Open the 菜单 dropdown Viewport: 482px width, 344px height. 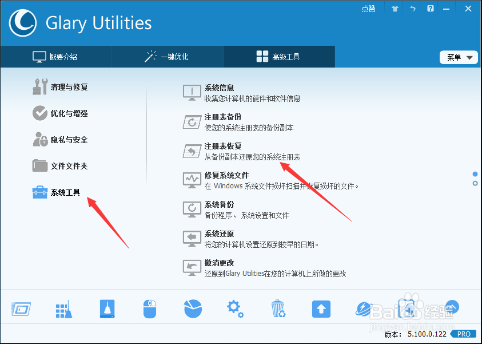pos(458,57)
